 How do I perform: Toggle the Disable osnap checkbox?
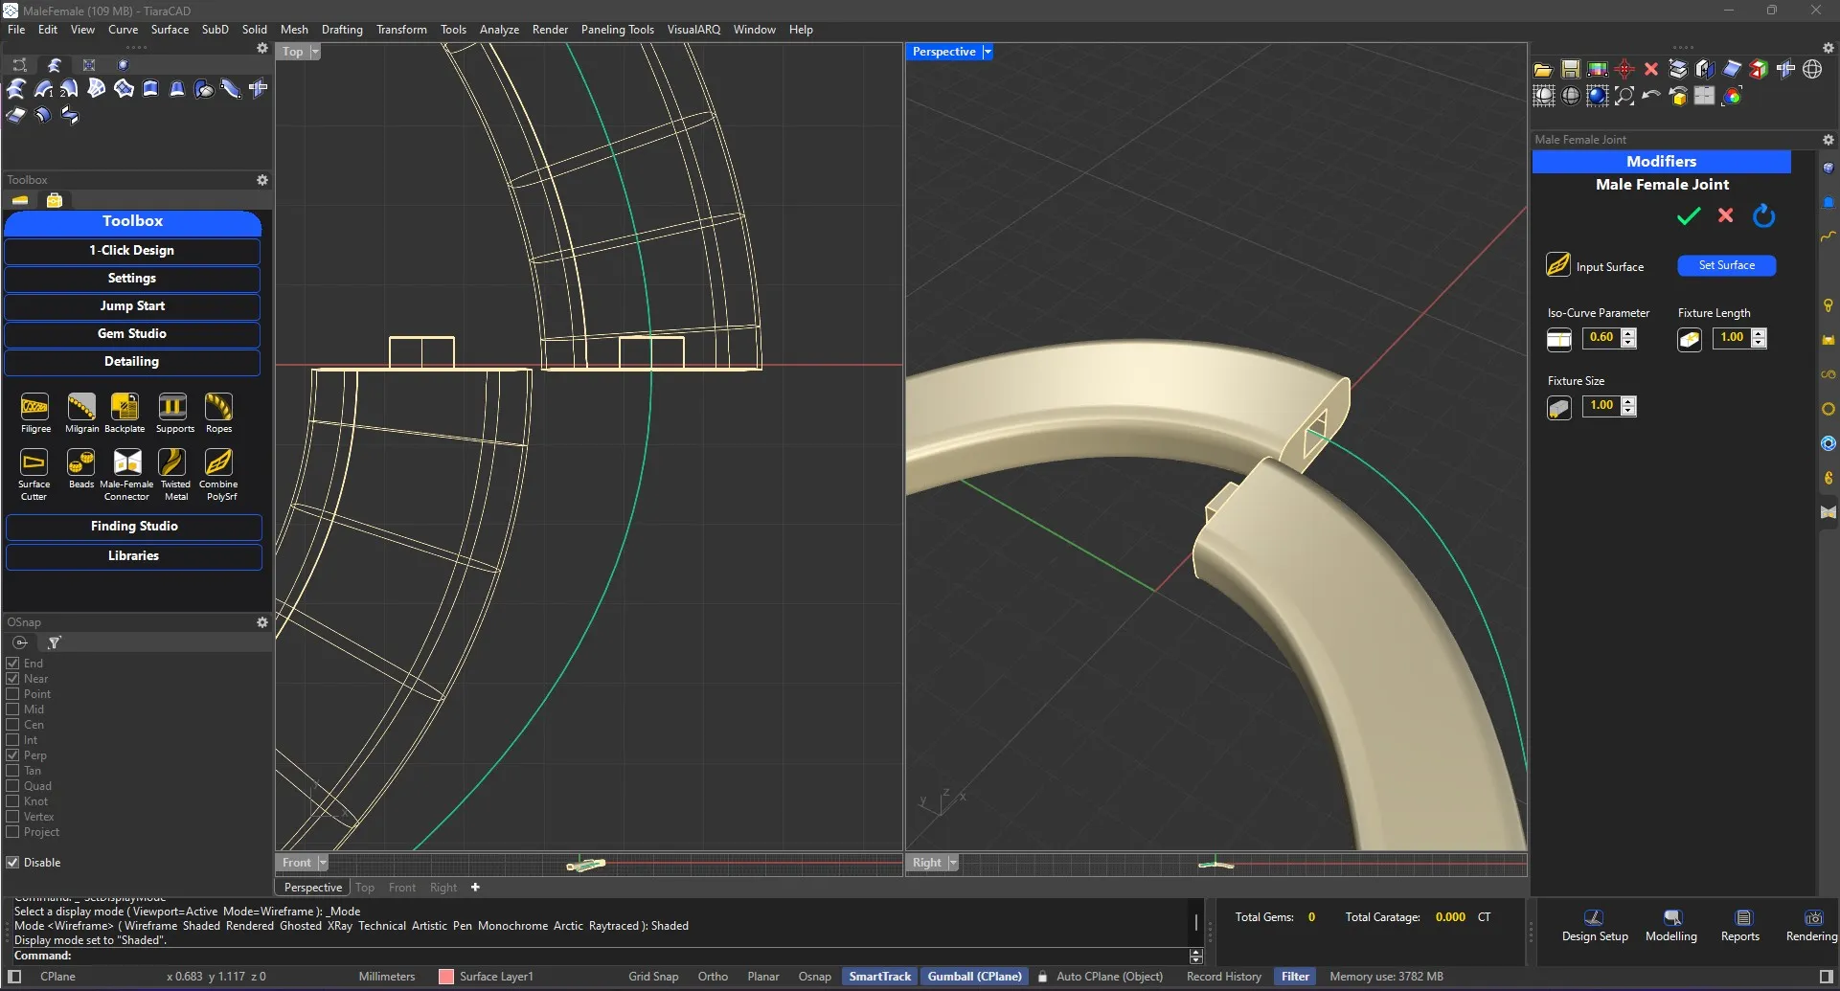(x=13, y=863)
